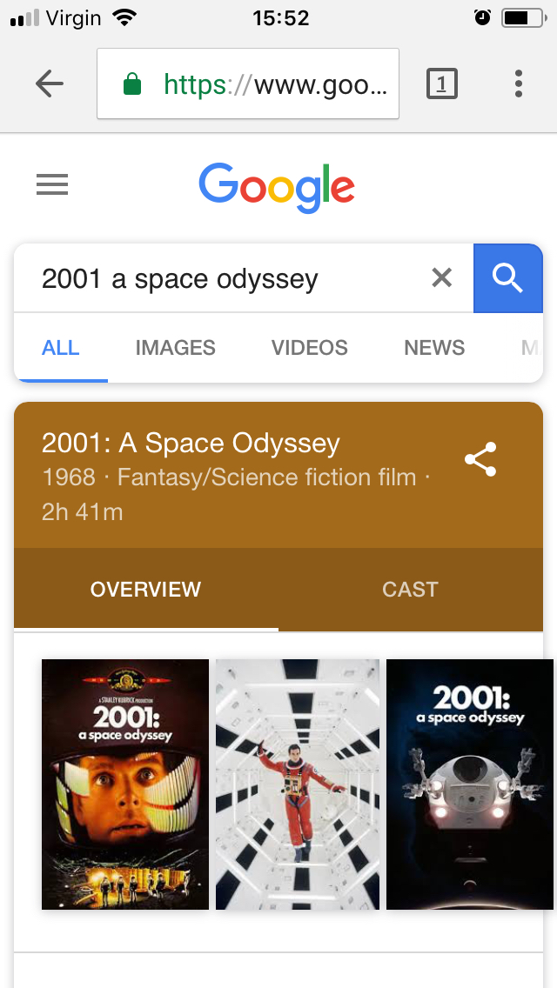Open the News results tab
The width and height of the screenshot is (557, 988).
(x=434, y=348)
